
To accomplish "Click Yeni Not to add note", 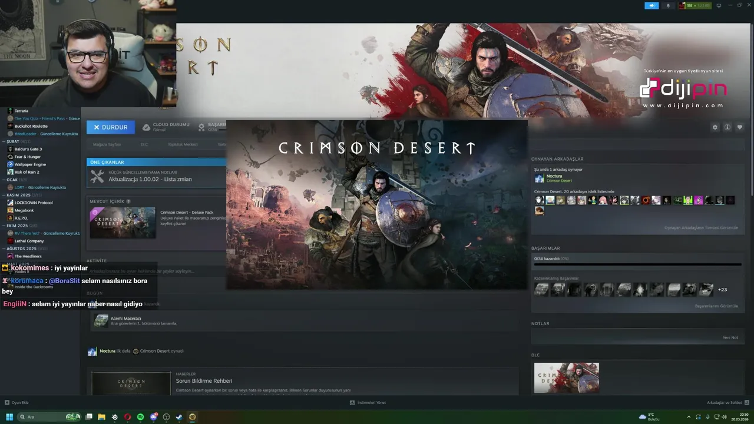I will (x=730, y=337).
